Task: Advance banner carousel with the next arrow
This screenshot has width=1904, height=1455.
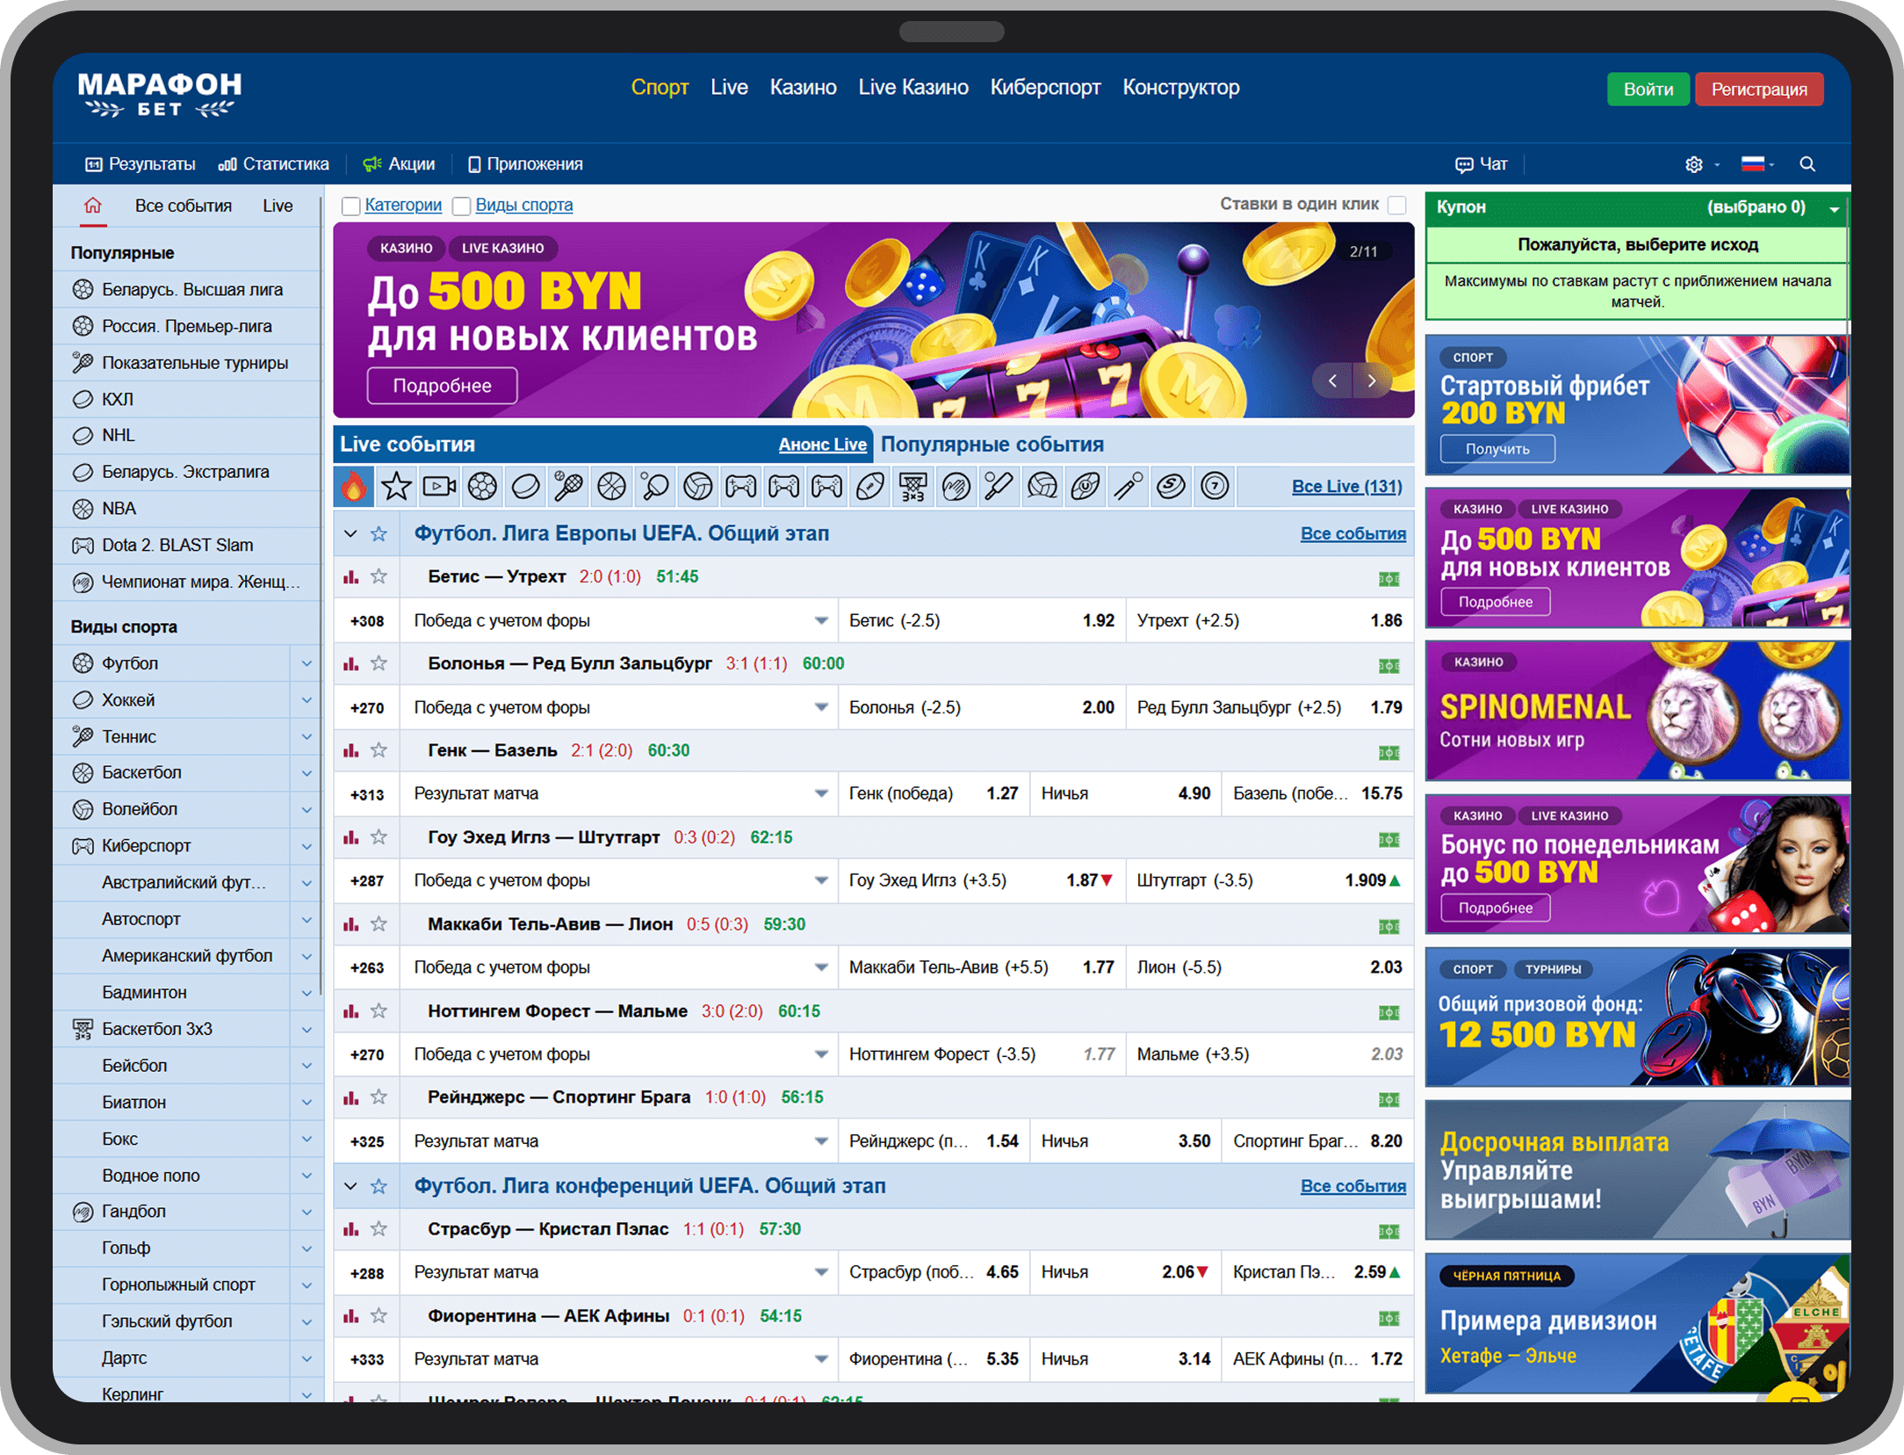Action: [x=1372, y=380]
